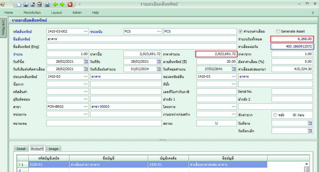Go to previous record with green left arrow
This screenshot has height=172, width=319.
[55, 4]
